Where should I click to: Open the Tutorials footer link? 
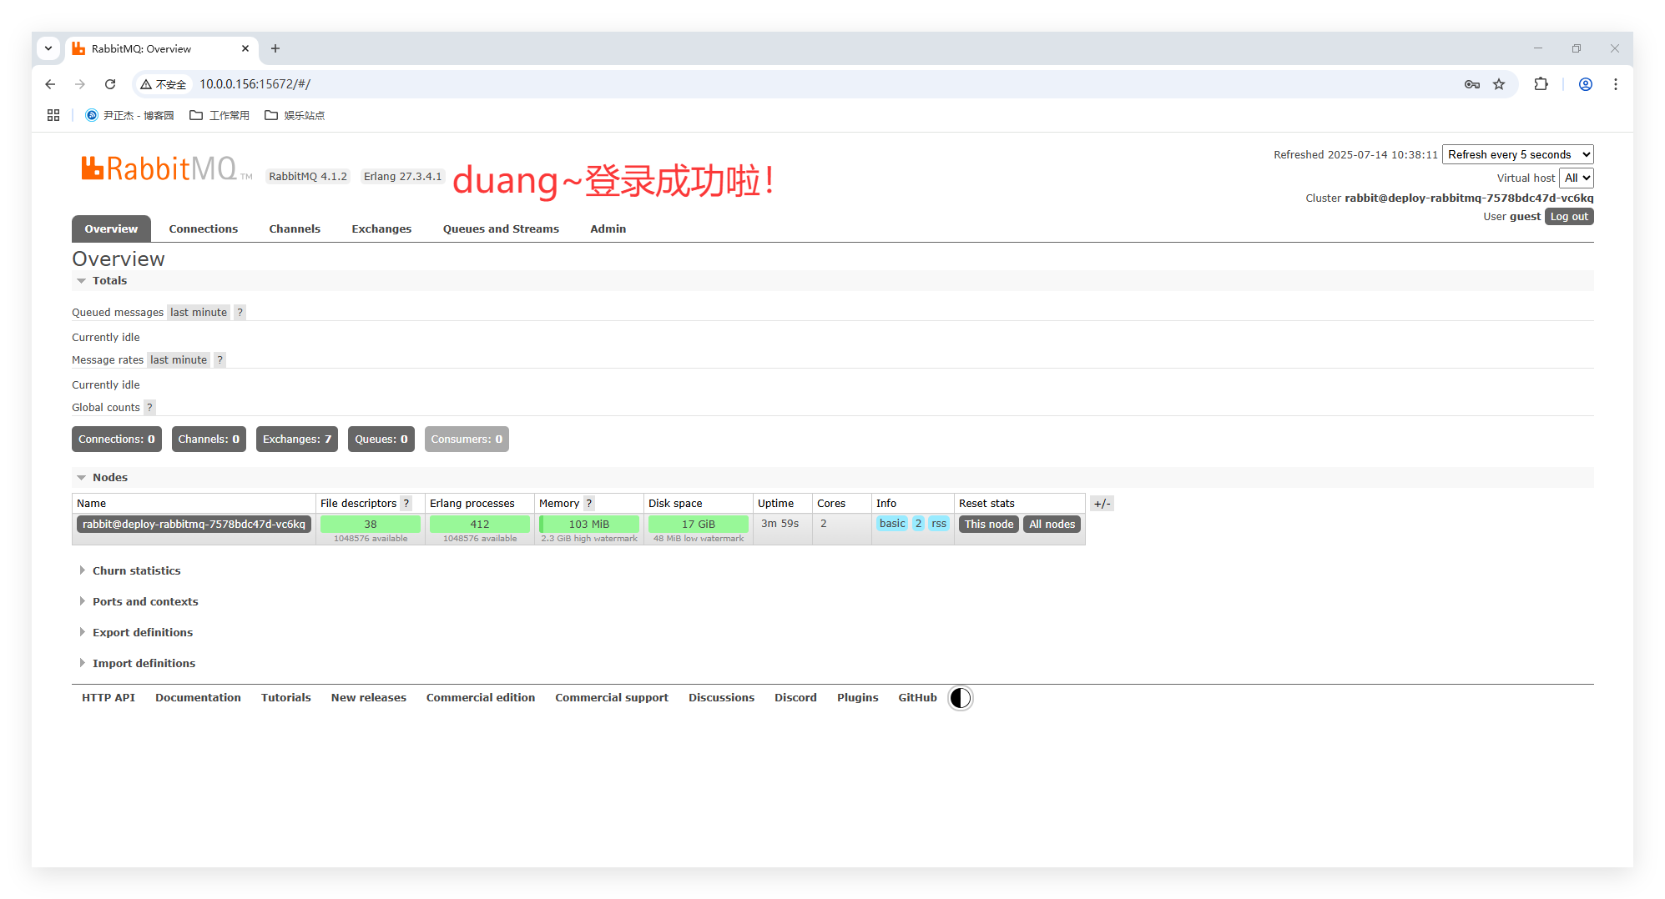click(286, 698)
